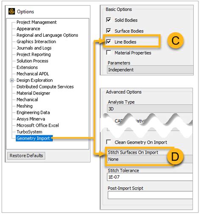The image size is (201, 214).
Task: Open the Parameters Independent dropdown
Action: 150,69
